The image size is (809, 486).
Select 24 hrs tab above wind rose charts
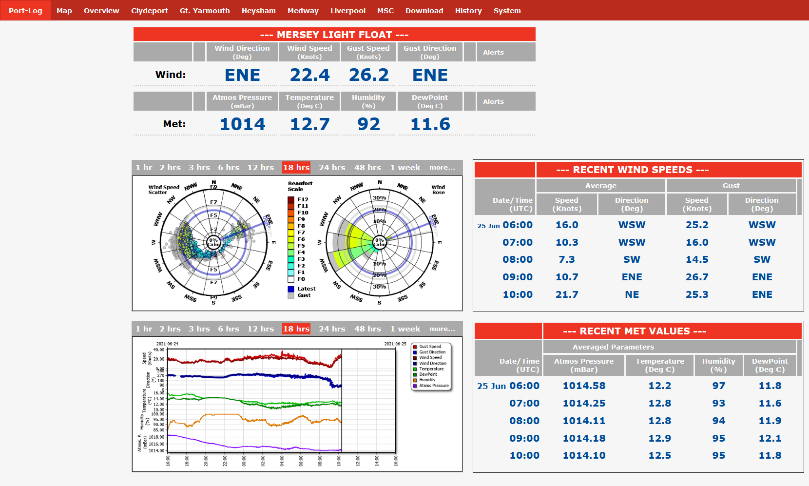click(332, 168)
